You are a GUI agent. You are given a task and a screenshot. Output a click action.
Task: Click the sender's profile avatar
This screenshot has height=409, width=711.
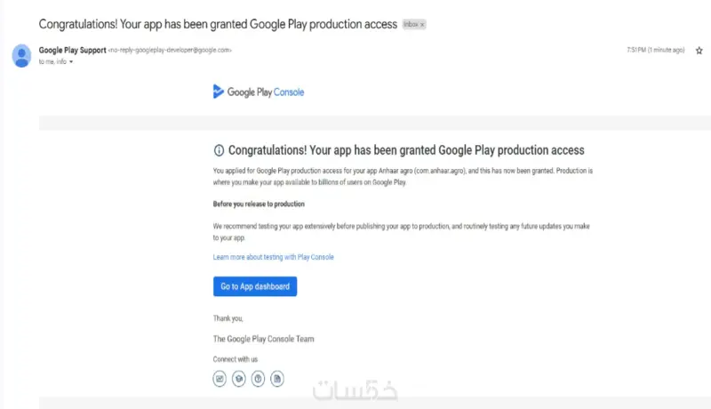pyautogui.click(x=22, y=55)
